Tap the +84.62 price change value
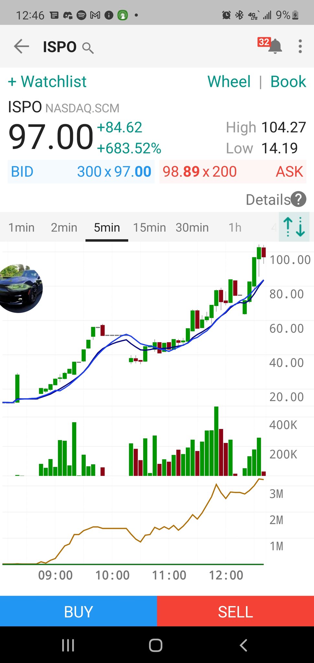This screenshot has width=314, height=663. [x=119, y=127]
